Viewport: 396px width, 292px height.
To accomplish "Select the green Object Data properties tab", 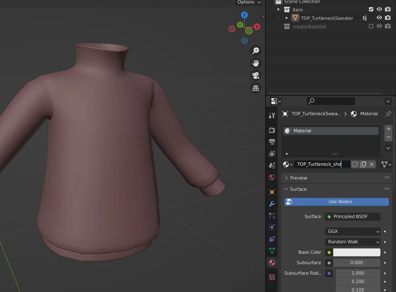I will [x=272, y=251].
